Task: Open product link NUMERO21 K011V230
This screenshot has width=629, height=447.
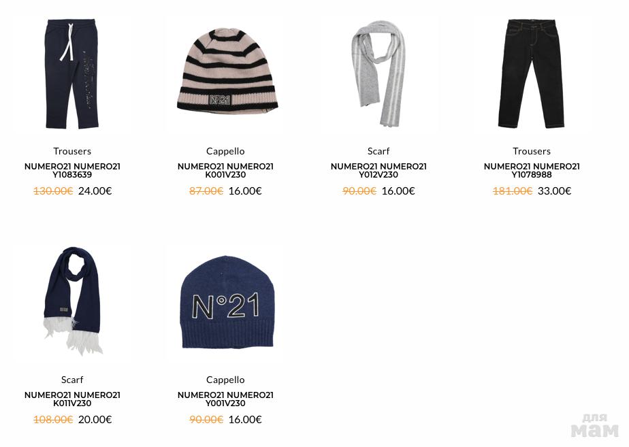Action: point(72,399)
